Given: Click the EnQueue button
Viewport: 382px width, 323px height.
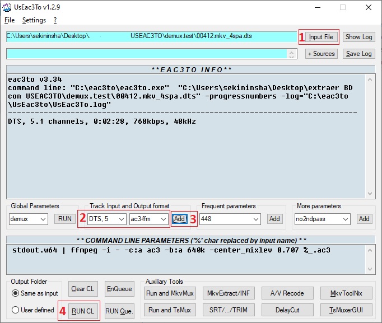Looking at the screenshot, I should click(119, 289).
